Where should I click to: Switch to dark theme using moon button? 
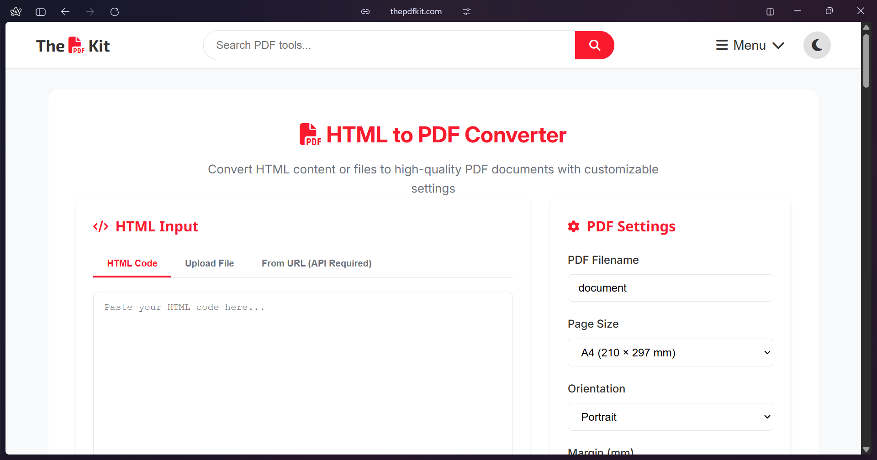click(817, 45)
